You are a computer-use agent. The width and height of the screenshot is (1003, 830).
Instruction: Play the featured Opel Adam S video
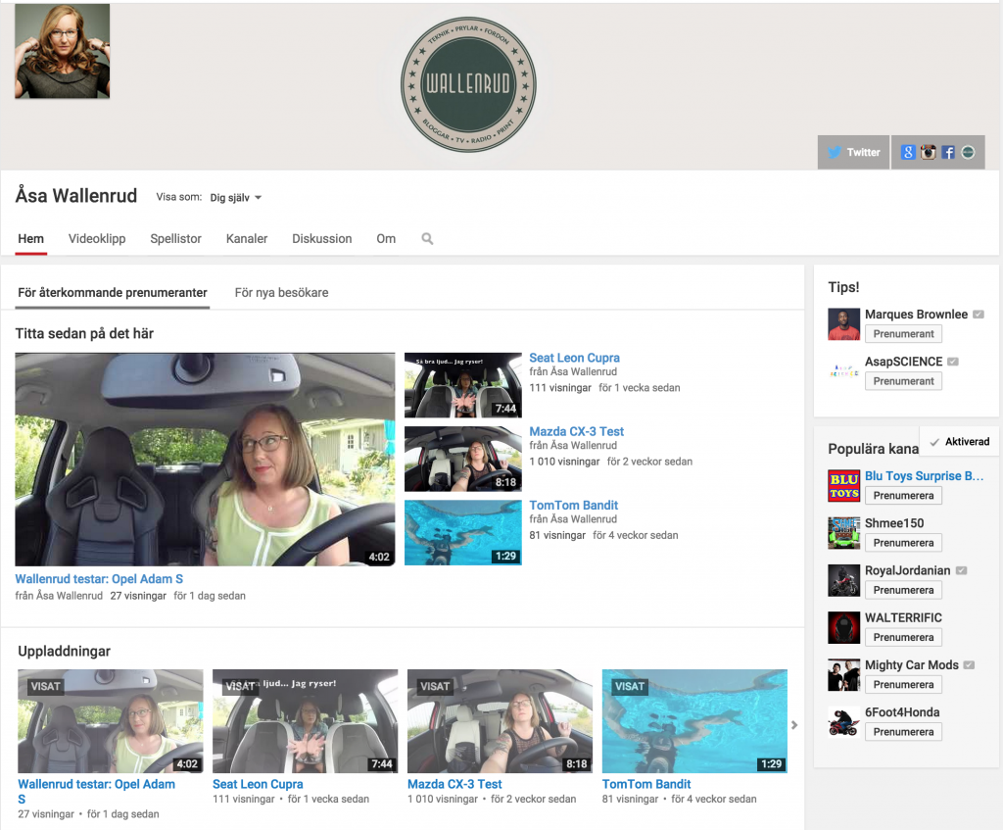click(205, 459)
